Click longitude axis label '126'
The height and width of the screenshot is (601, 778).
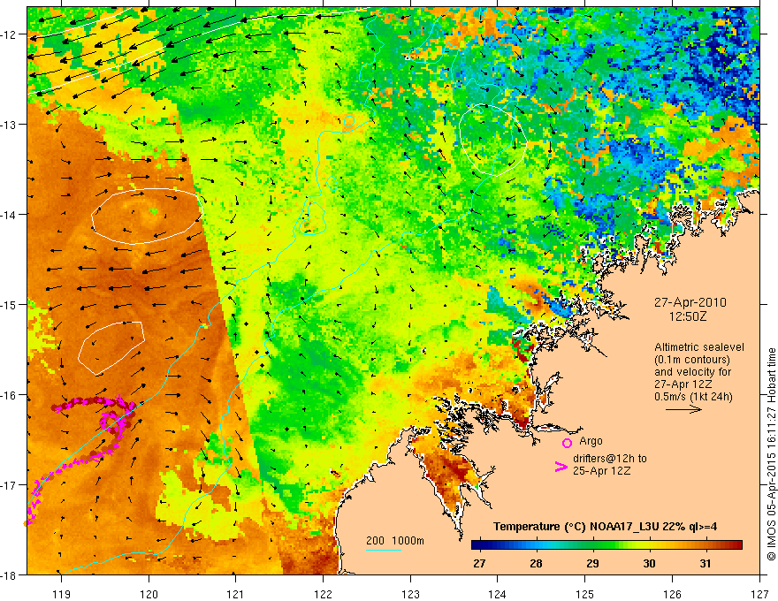tap(672, 594)
